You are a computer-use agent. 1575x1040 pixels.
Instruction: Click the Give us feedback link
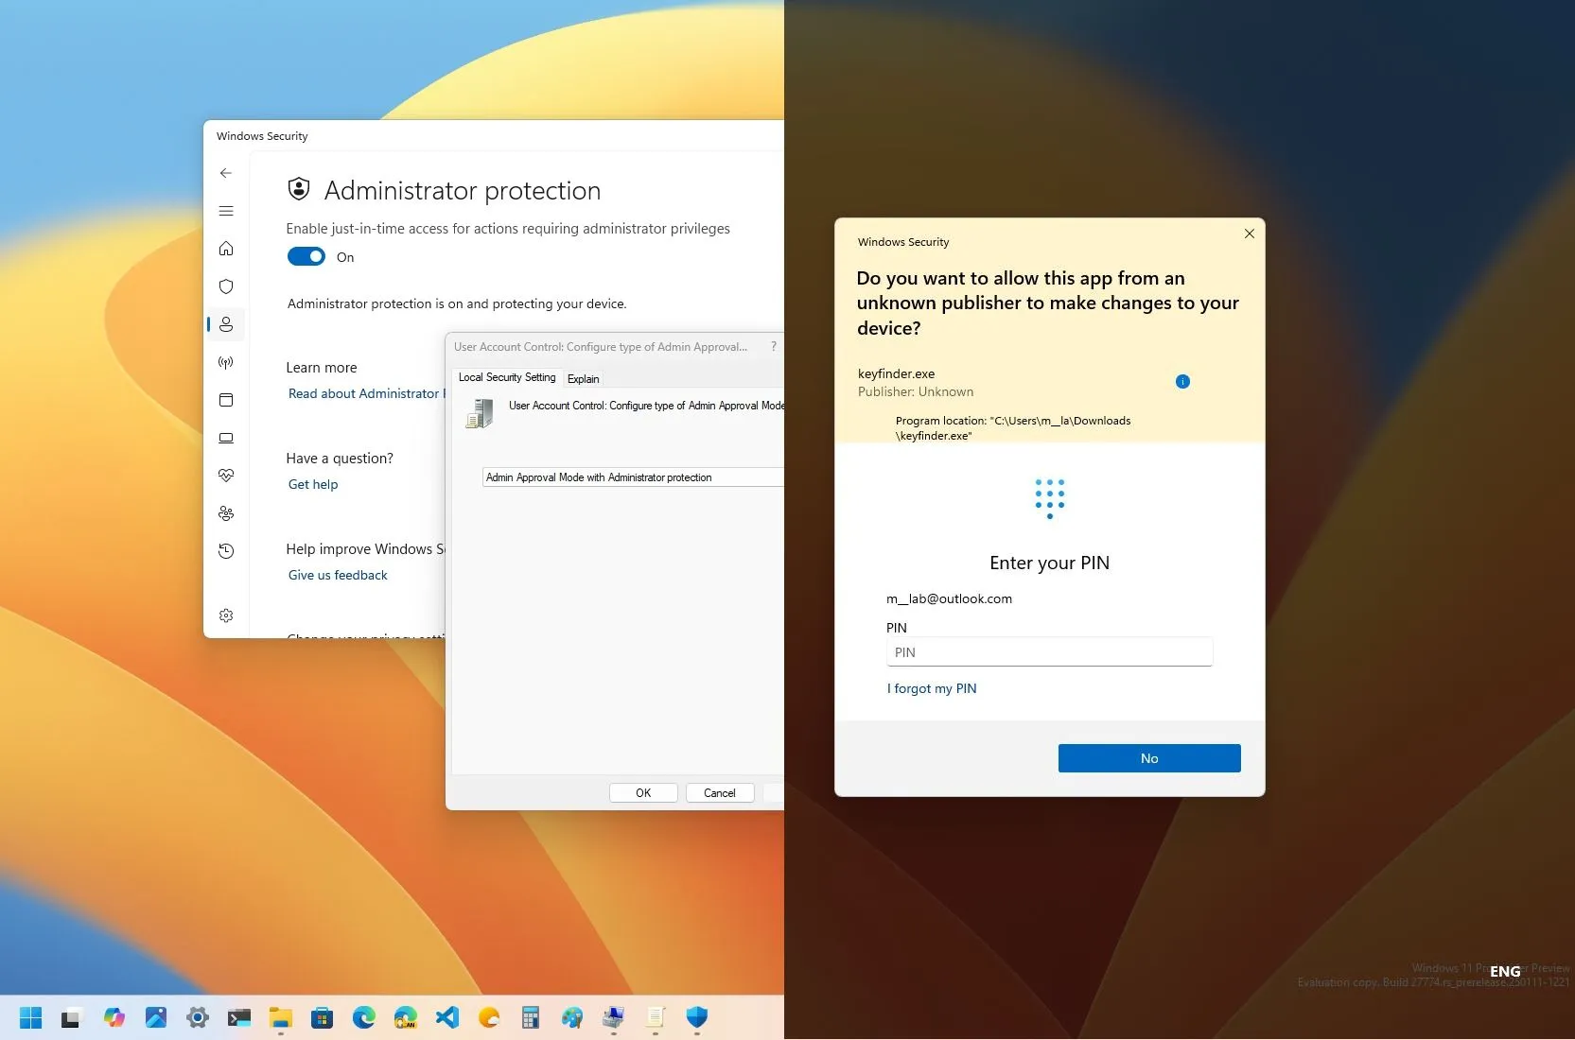click(x=338, y=575)
